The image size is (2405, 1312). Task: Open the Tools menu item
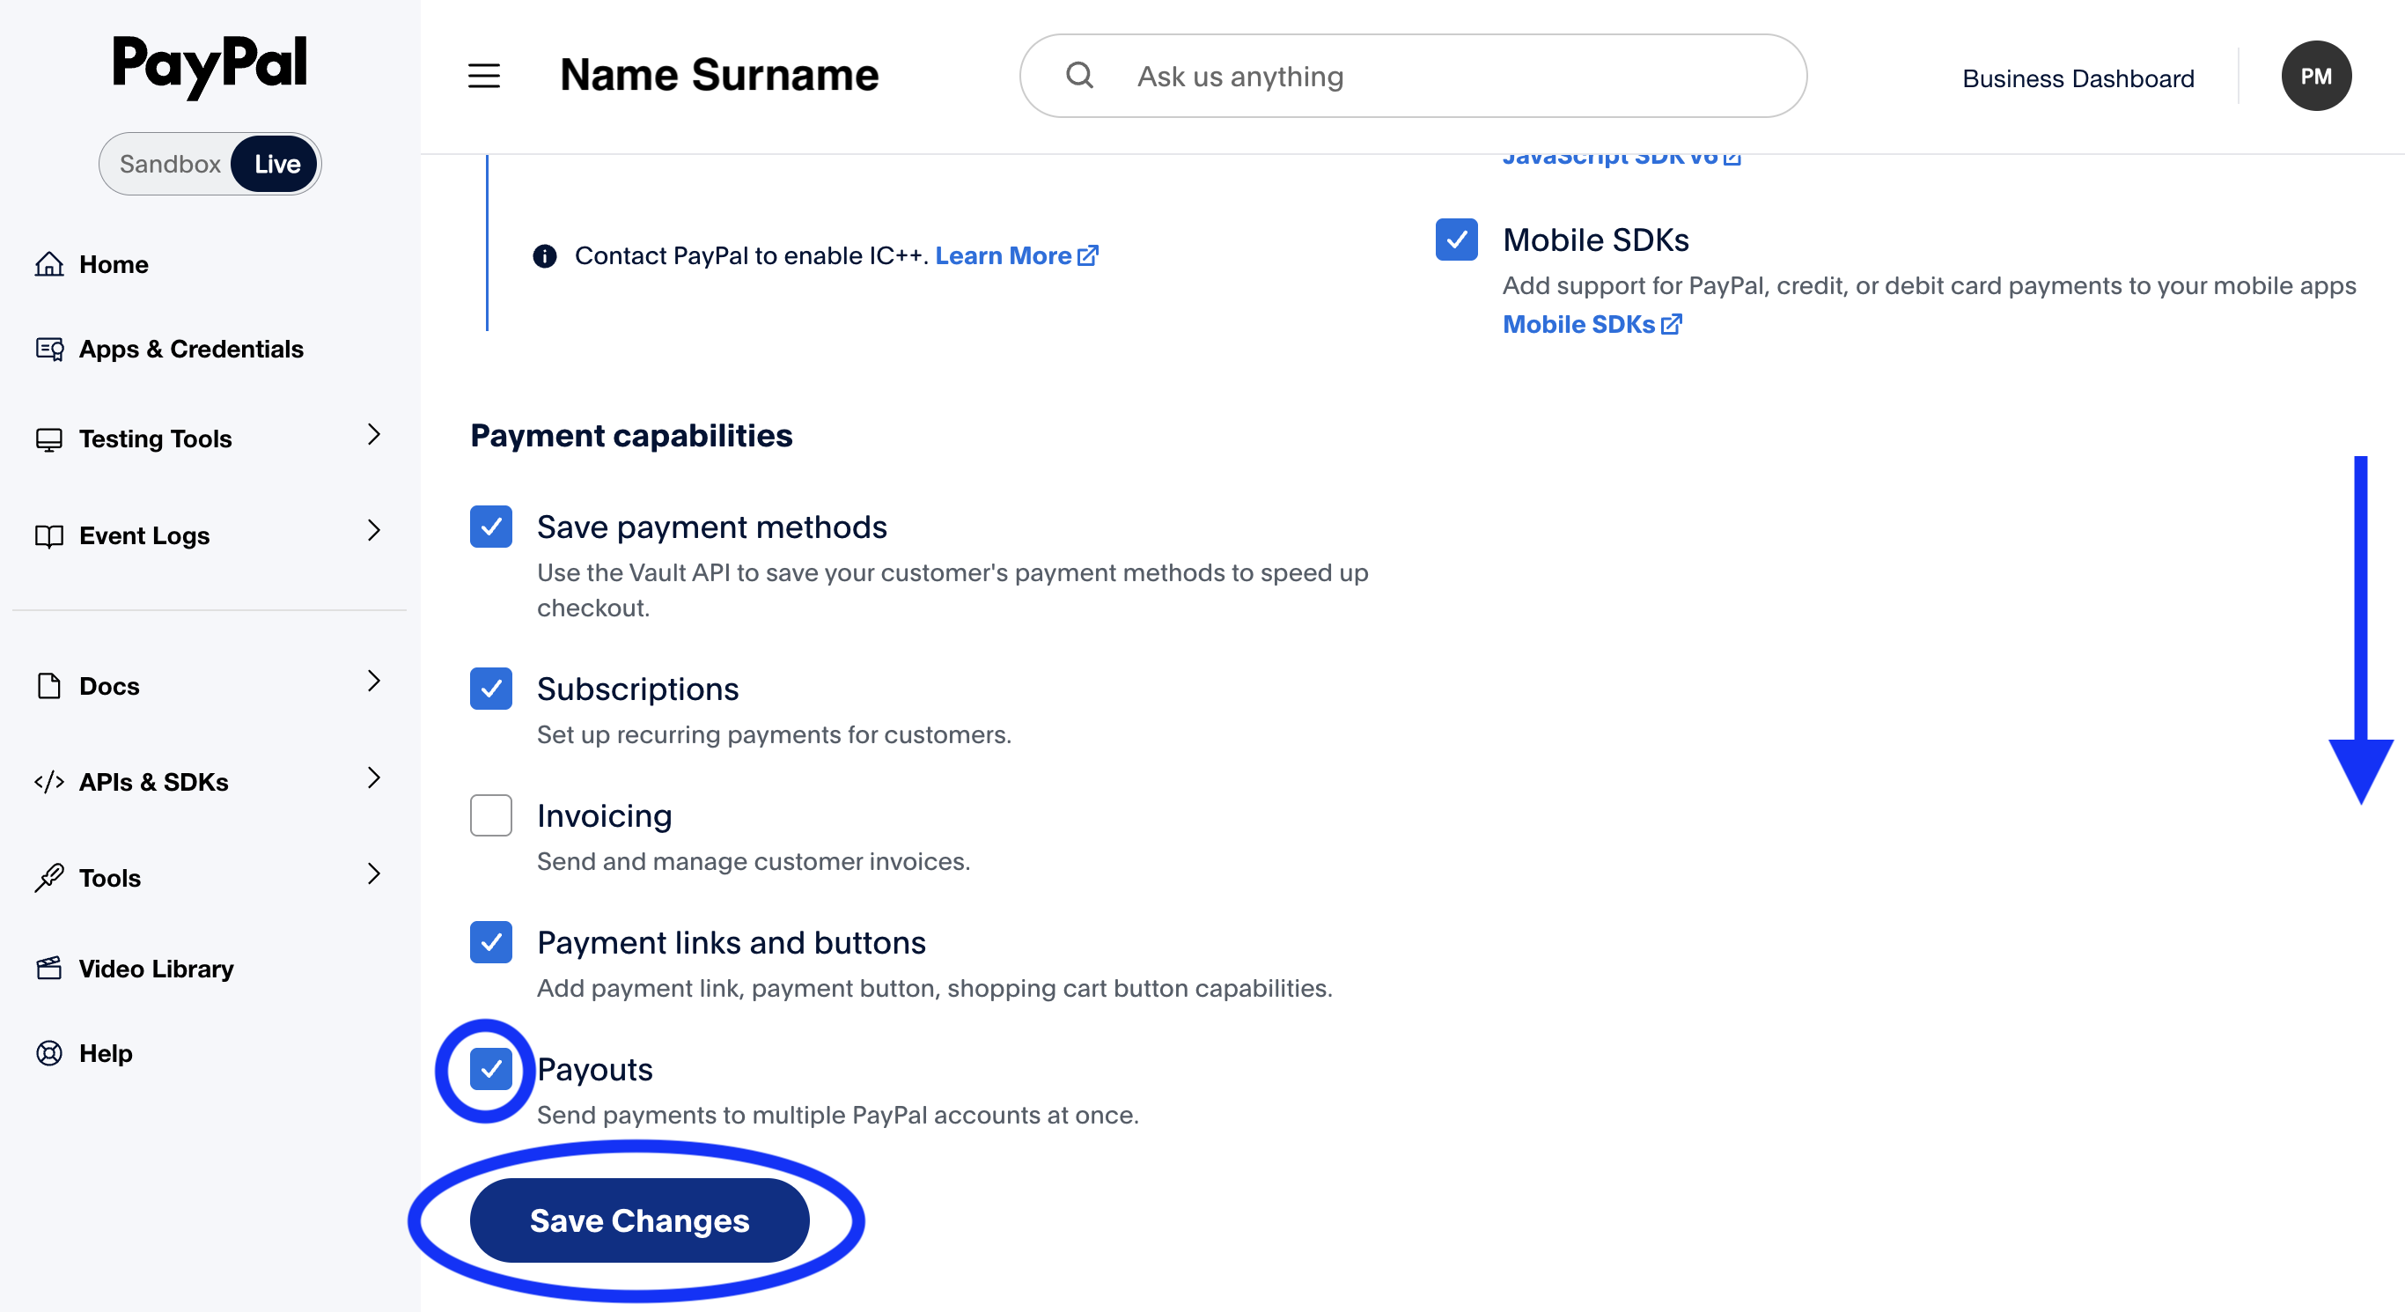[110, 878]
